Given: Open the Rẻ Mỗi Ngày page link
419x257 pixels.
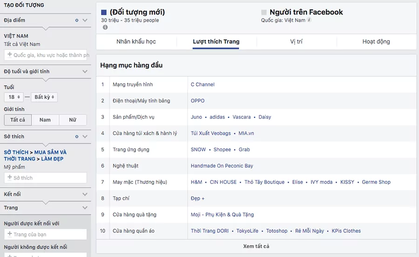Looking at the screenshot, I should [x=310, y=231].
